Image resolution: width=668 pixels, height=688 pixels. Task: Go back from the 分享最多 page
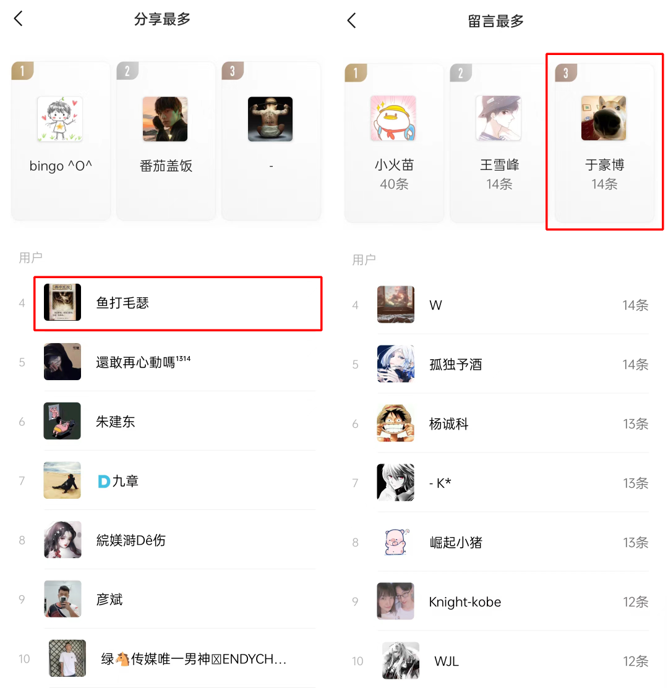click(x=18, y=19)
